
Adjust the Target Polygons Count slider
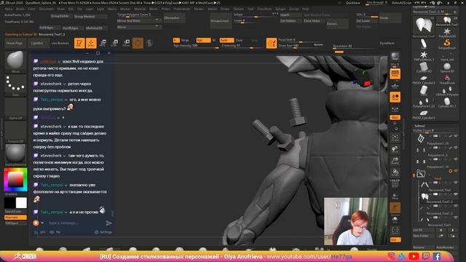point(139,15)
